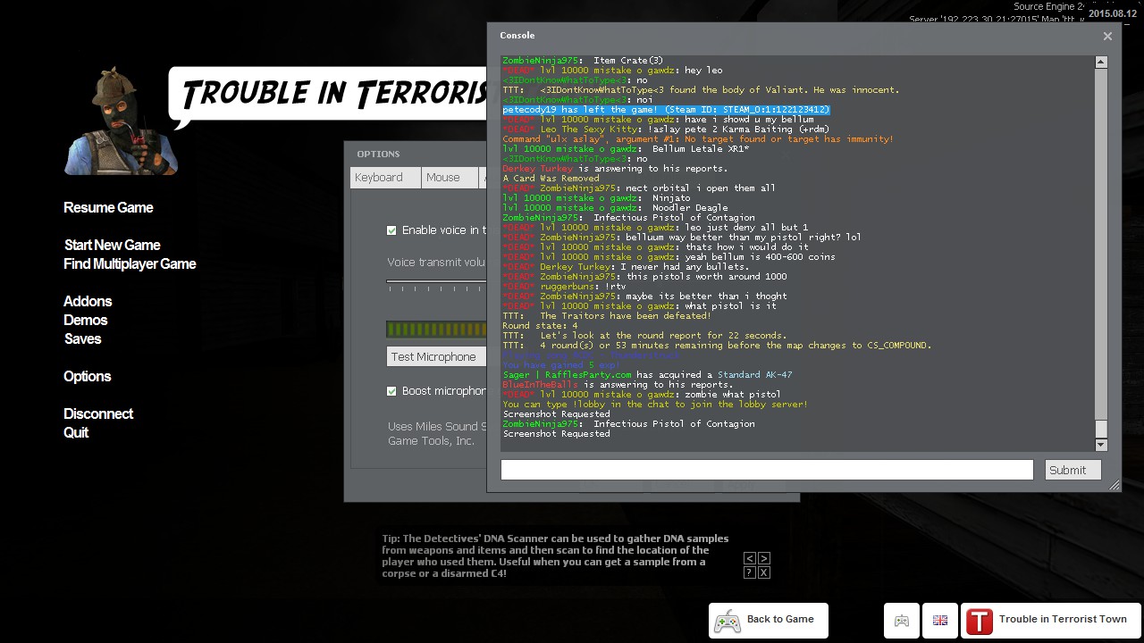
Task: Click the Test Microphone button
Action: [434, 356]
